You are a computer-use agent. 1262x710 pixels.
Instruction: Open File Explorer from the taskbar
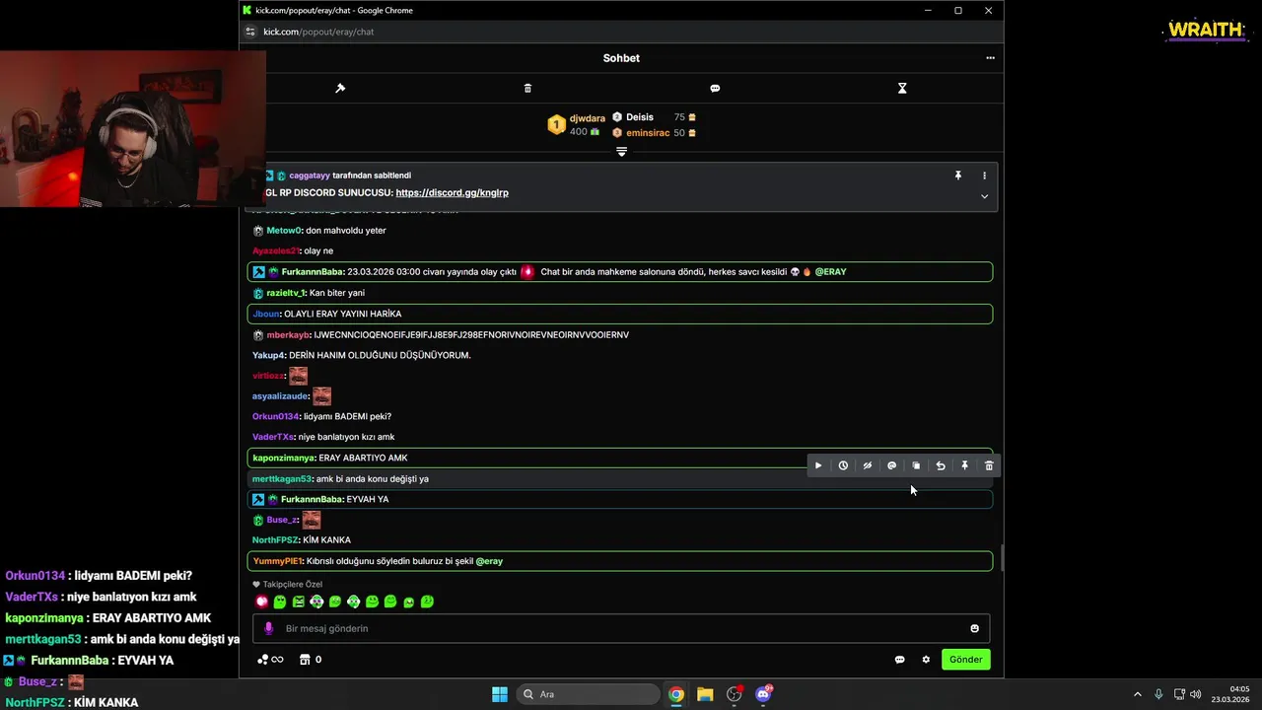click(x=705, y=694)
